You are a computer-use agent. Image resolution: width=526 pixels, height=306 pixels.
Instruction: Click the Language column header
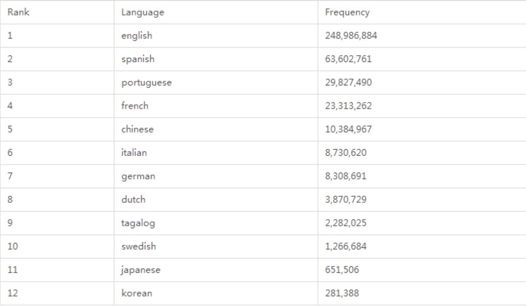[143, 12]
